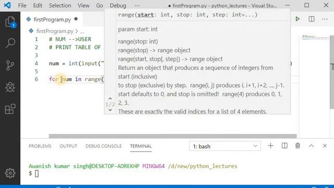Image resolution: width=334 pixels, height=188 pixels.
Task: Expand the overflow menu ellipsis in the menu bar
Action: pyautogui.click(x=137, y=6)
